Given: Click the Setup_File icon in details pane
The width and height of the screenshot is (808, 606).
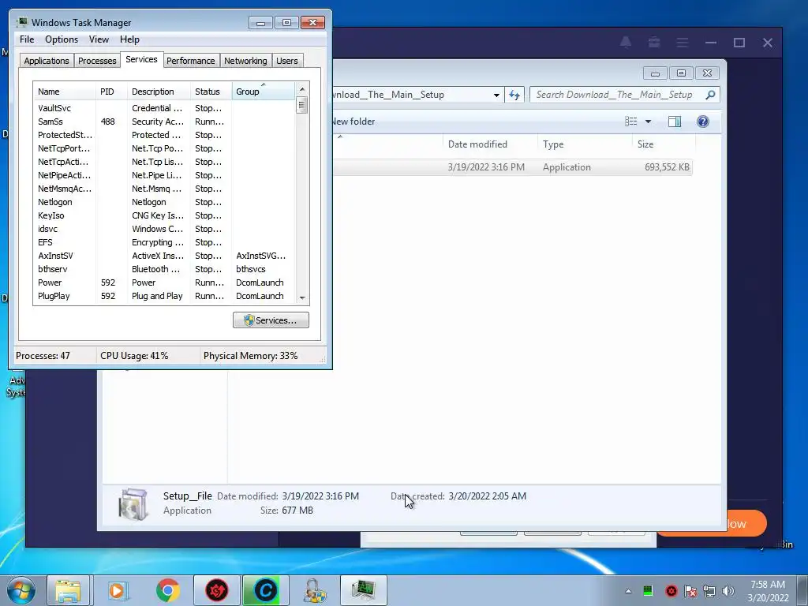Looking at the screenshot, I should 133,503.
